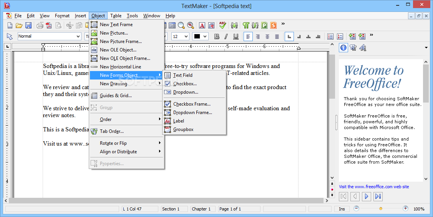433x217 pixels.
Task: Save the document with the floppy icon
Action: pos(28,26)
